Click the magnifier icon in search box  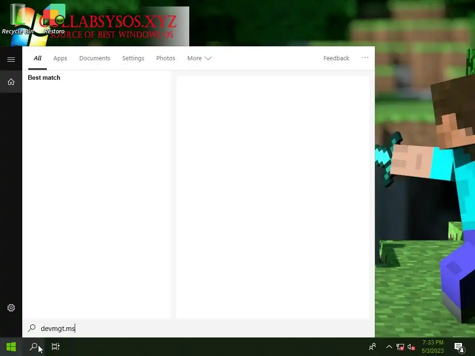click(x=32, y=328)
